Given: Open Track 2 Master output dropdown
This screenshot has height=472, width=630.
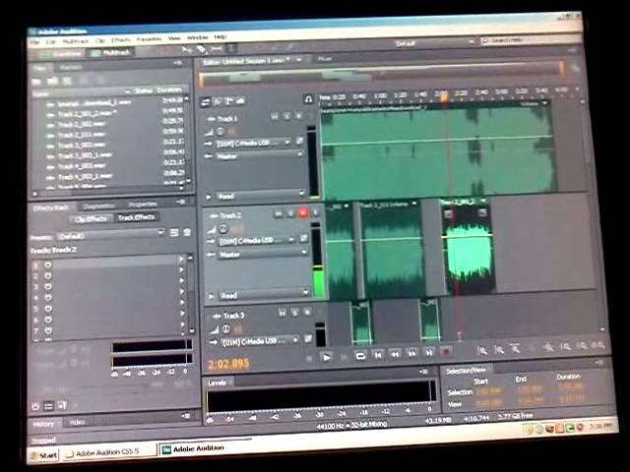Looking at the screenshot, I should pos(263,254).
